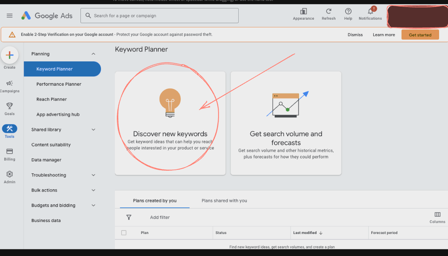Click the Refresh icon
The height and width of the screenshot is (256, 448).
[328, 12]
